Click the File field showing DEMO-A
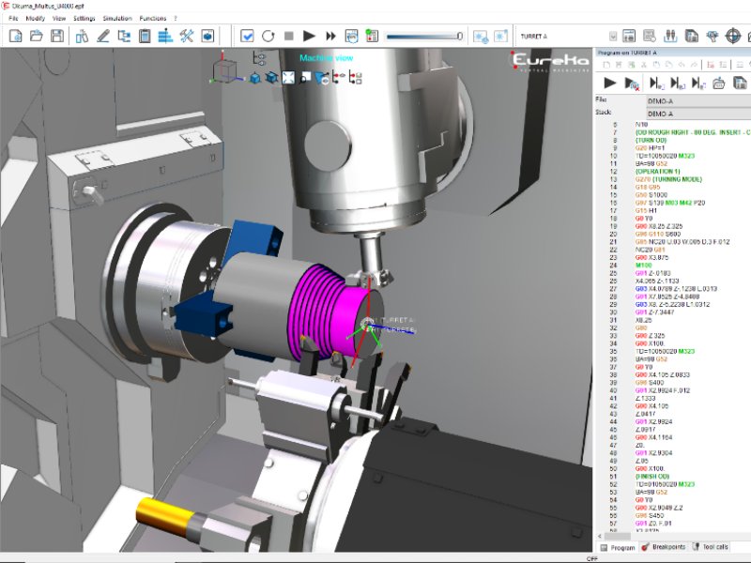 [x=698, y=101]
